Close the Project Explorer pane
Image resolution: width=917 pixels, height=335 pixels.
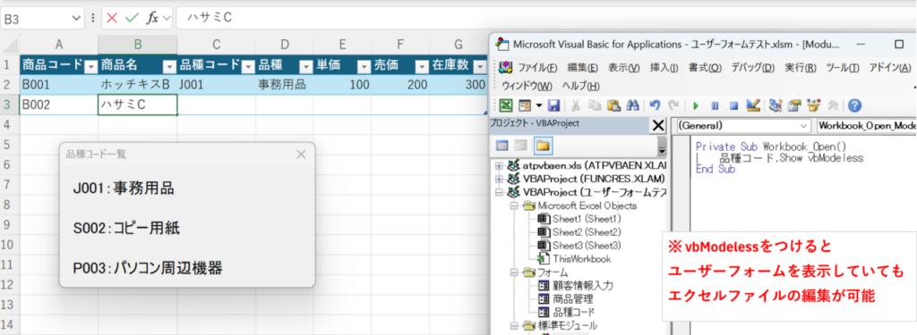pos(658,125)
